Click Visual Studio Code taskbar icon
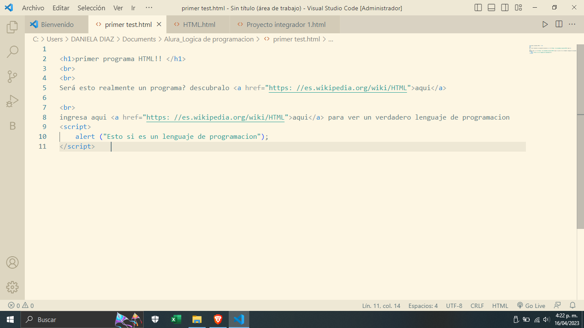 pyautogui.click(x=239, y=319)
